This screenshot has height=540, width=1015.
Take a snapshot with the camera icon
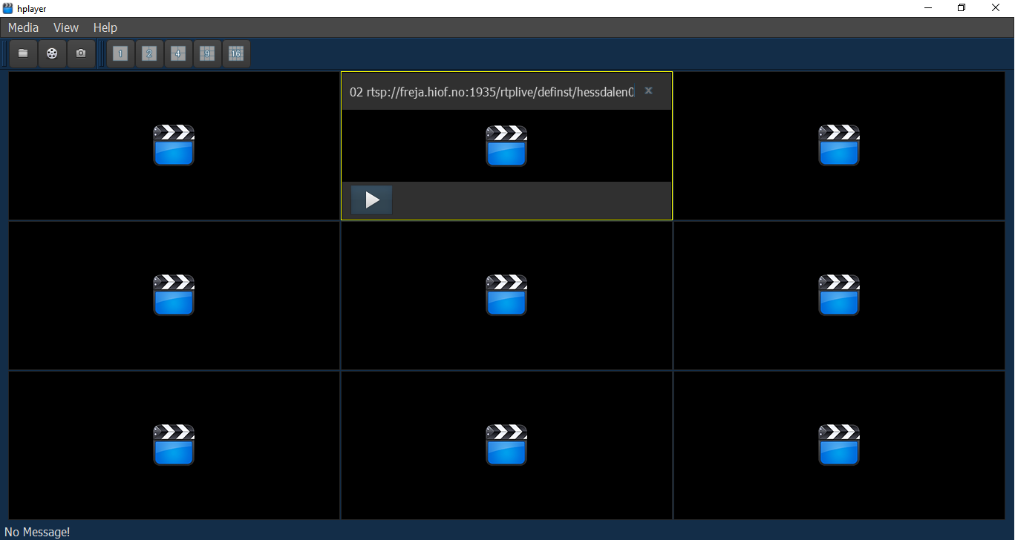[x=81, y=53]
